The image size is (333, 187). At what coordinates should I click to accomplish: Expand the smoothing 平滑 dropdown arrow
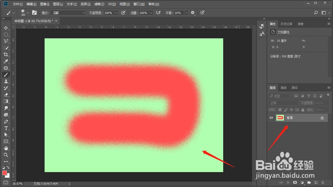(186, 13)
